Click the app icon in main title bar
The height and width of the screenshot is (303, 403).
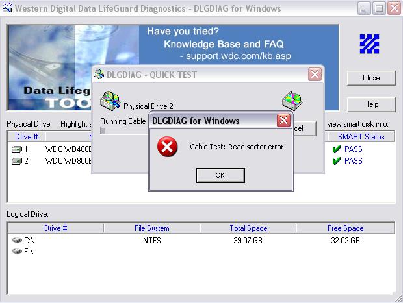pos(7,7)
